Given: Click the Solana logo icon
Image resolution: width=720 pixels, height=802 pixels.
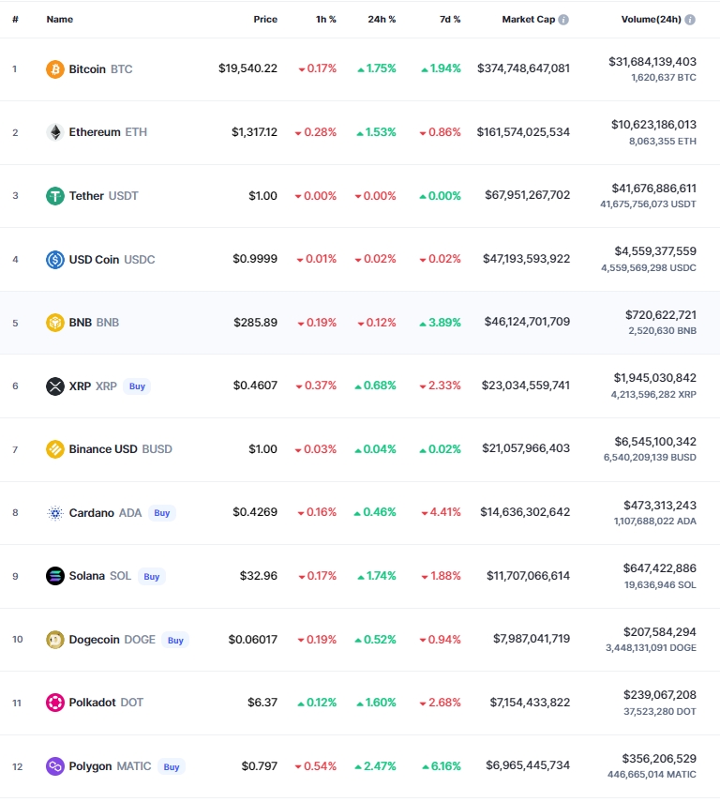Looking at the screenshot, I should [x=55, y=576].
